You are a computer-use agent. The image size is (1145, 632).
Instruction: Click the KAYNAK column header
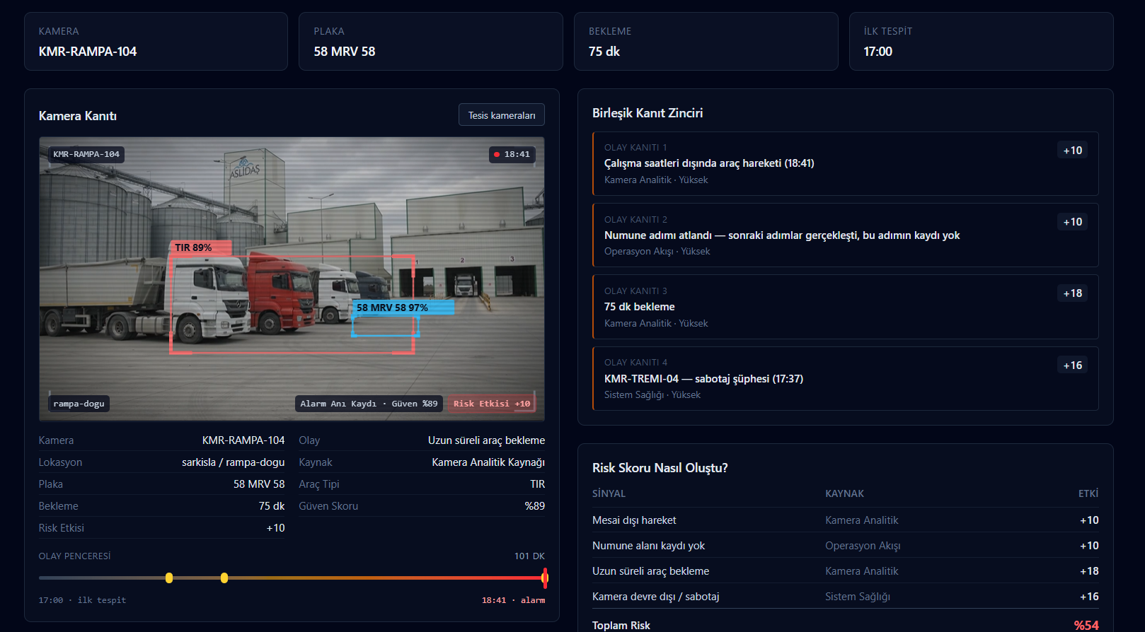pos(844,493)
